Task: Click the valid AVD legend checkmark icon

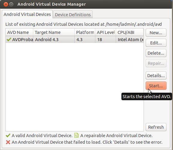Action: 8,135
